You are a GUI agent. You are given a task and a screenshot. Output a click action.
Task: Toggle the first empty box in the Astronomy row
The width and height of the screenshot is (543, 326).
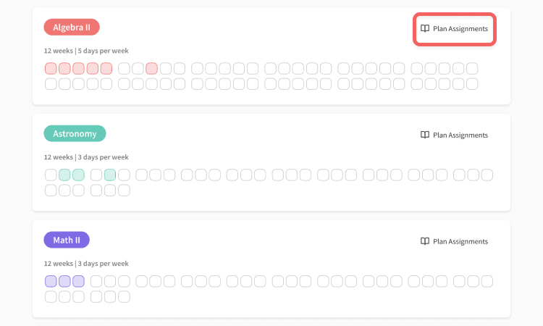point(51,175)
